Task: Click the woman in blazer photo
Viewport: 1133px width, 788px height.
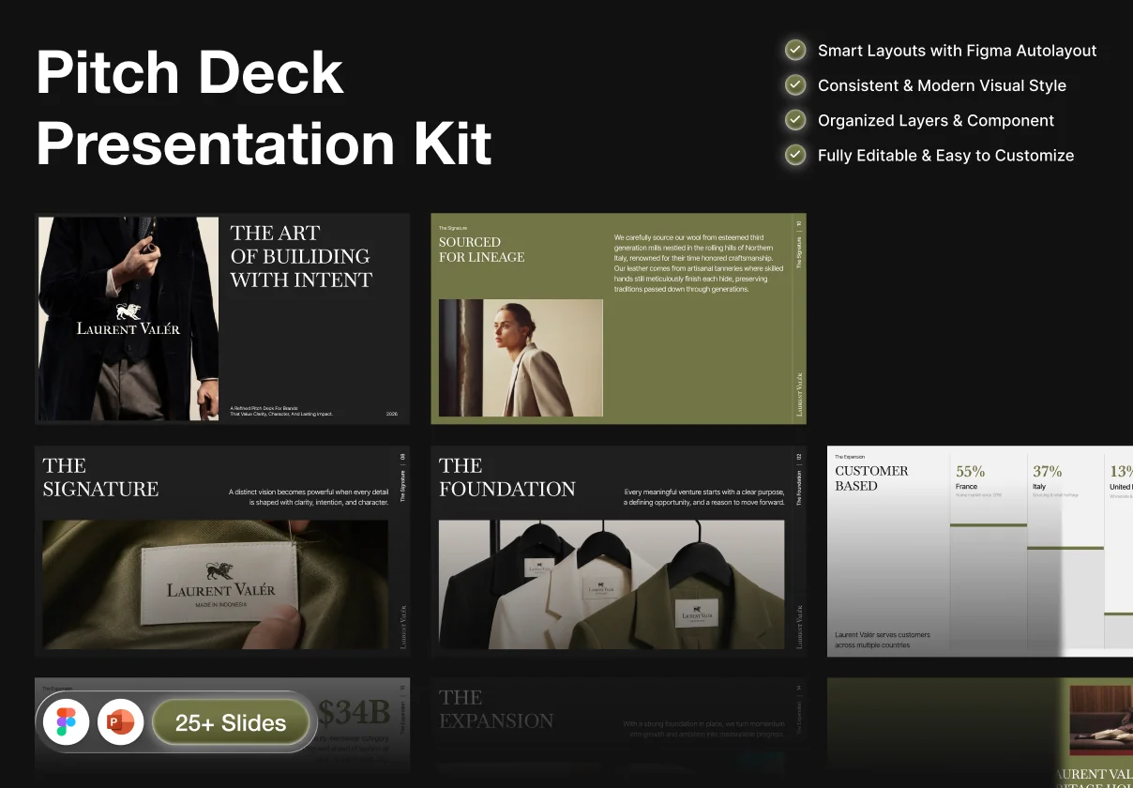Action: click(521, 357)
